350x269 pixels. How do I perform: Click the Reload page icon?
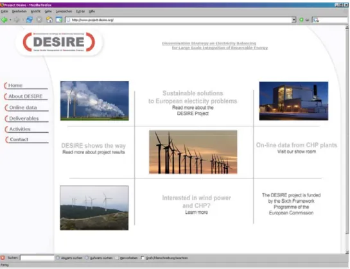pyautogui.click(x=30, y=20)
